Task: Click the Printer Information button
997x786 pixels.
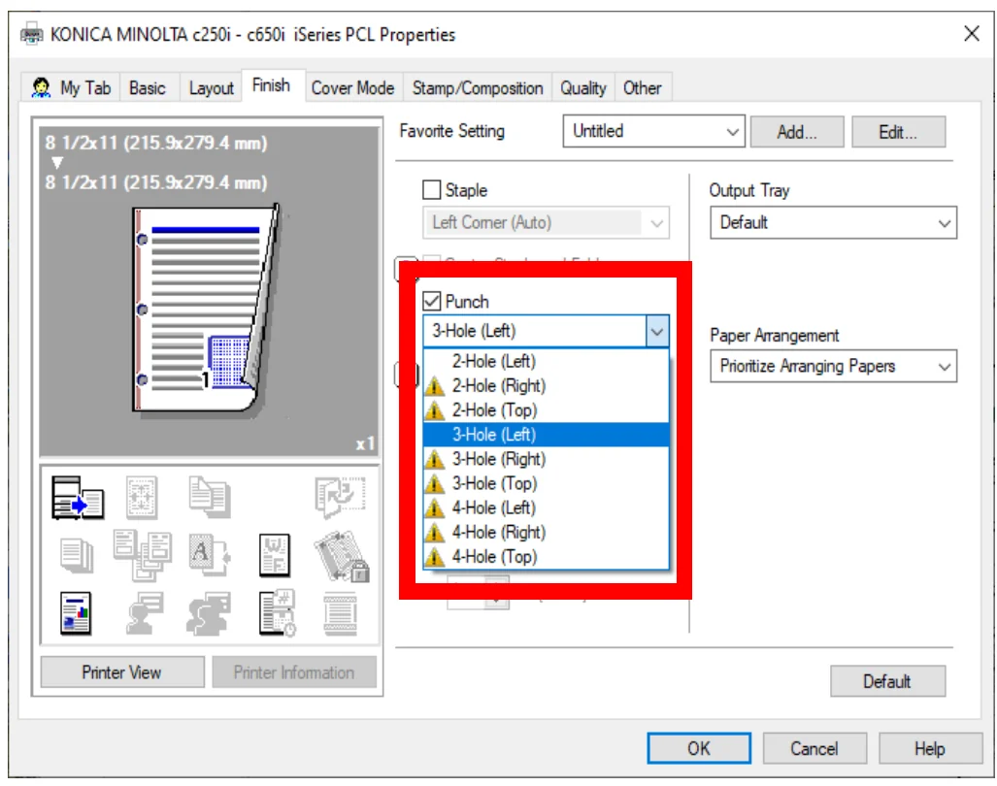Action: [x=294, y=671]
